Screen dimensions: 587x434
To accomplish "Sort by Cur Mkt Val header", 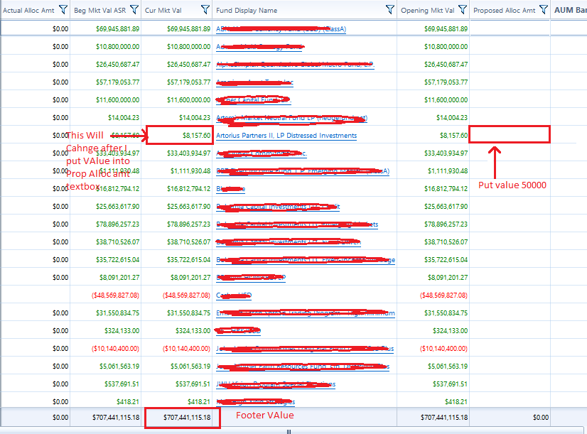I will click(x=163, y=11).
